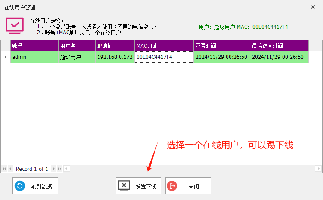The height and width of the screenshot is (200, 323).
Task: Sort by IP地址 column header
Action: [x=115, y=45]
